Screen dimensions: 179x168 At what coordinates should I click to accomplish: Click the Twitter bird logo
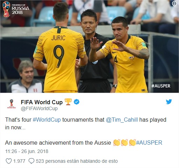pos(169,102)
